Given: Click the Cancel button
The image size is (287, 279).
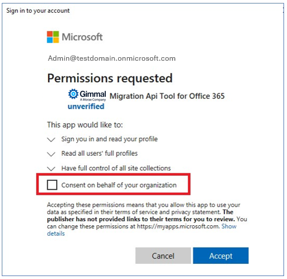Looking at the screenshot, I should [x=163, y=256].
